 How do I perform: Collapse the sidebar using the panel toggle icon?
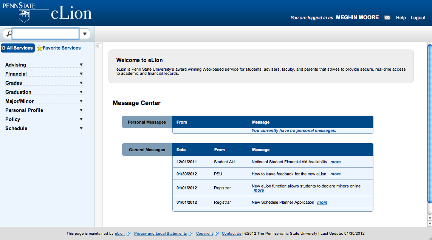98,46
